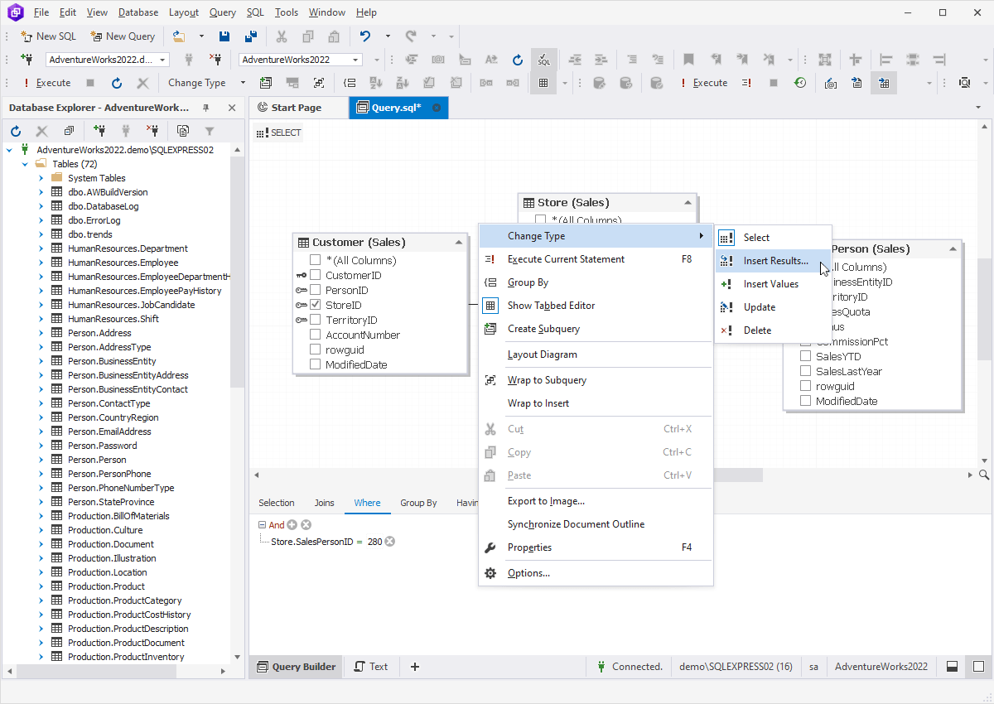Click the Save All icon
The image size is (994, 704).
click(251, 36)
